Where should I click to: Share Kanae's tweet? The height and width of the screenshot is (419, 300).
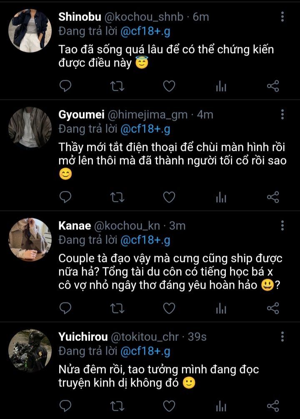click(x=272, y=308)
